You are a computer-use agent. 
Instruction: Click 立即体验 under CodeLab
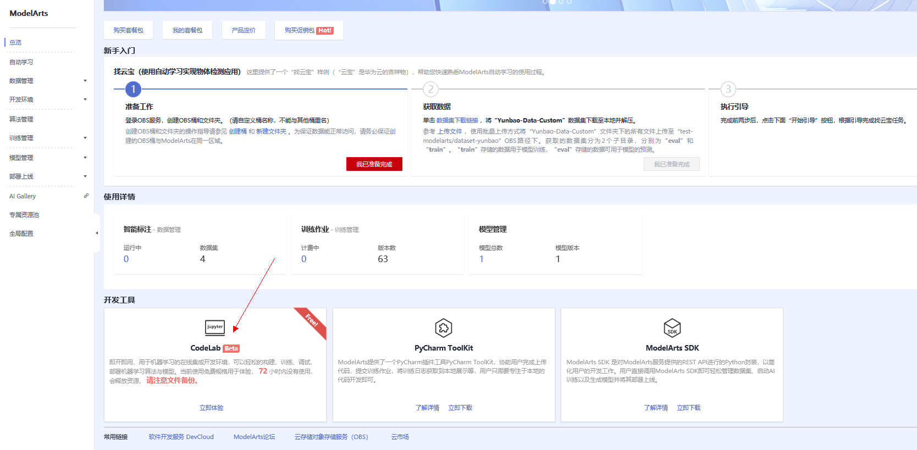[212, 408]
